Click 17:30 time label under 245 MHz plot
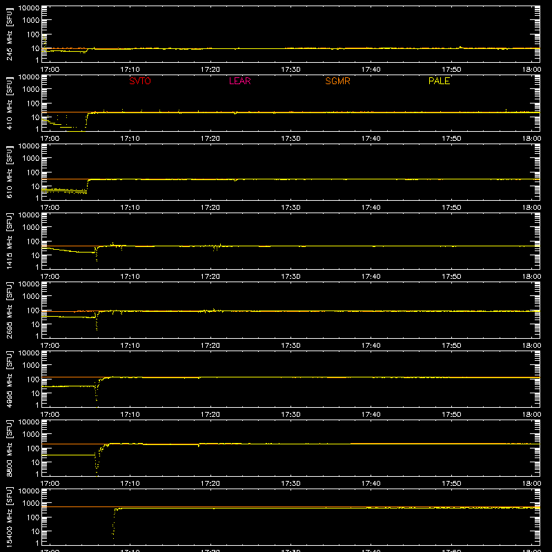This screenshot has height=552, width=552. (290, 70)
